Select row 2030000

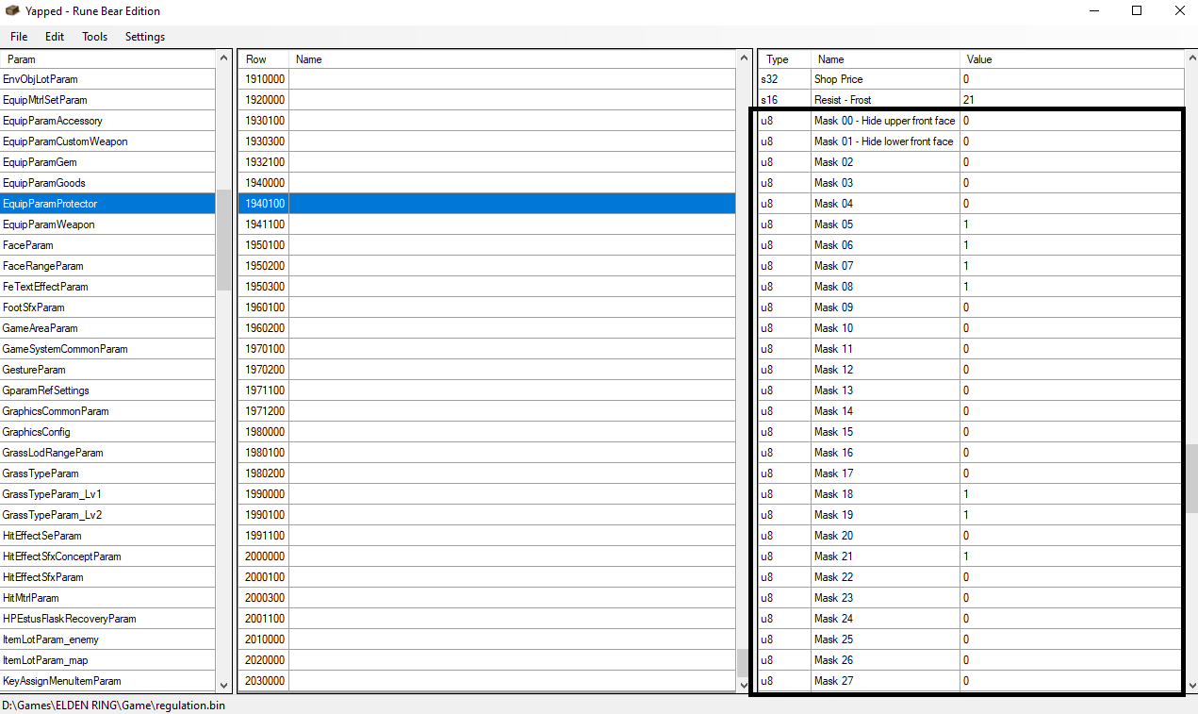[x=486, y=681]
